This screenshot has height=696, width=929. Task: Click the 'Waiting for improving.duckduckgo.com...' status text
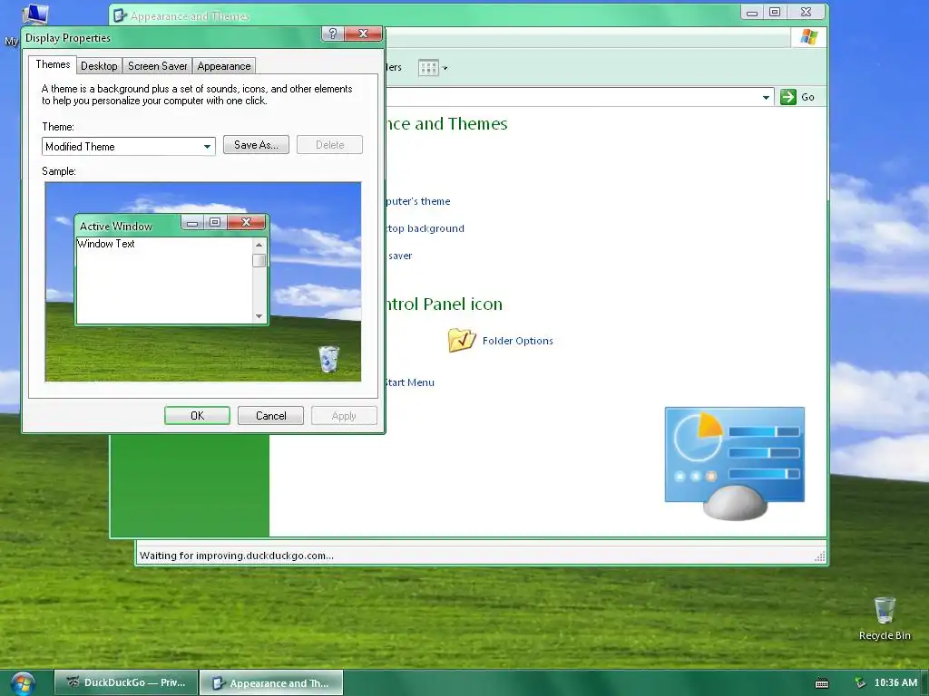point(237,556)
